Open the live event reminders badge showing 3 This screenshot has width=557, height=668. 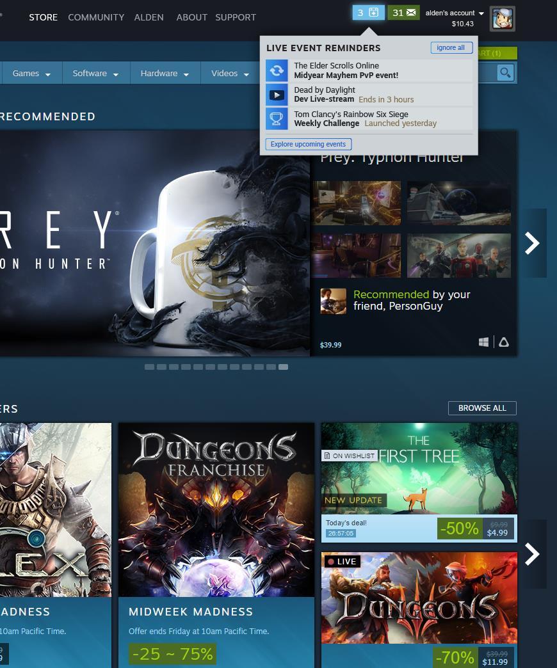pos(368,12)
